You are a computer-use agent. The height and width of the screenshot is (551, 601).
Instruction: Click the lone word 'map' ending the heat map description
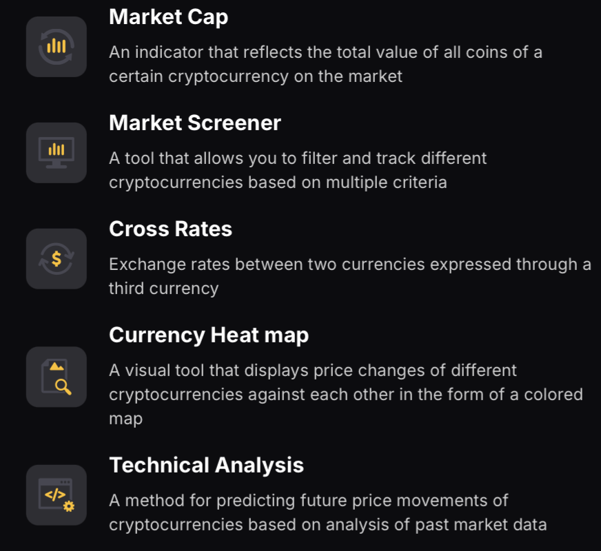click(x=125, y=419)
